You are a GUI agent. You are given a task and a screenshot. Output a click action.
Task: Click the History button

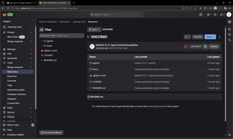click(x=214, y=47)
